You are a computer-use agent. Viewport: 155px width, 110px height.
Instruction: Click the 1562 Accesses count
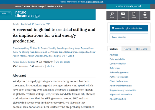click(x=20, y=66)
